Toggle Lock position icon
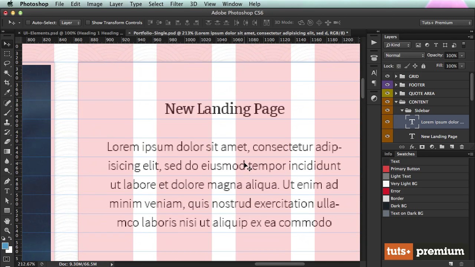Screen dimensions: 475x267 click(415, 66)
